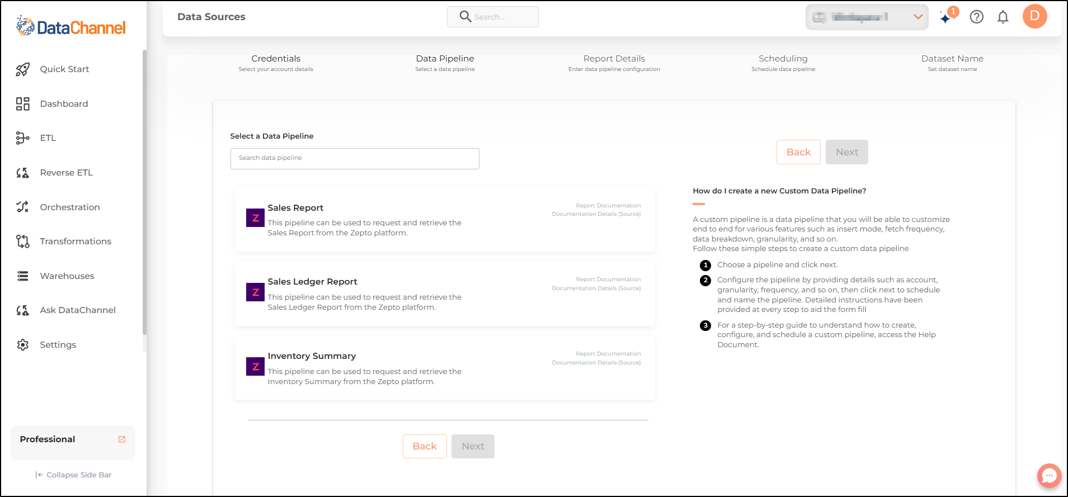The image size is (1068, 497).
Task: Click the top Search field
Action: point(493,17)
